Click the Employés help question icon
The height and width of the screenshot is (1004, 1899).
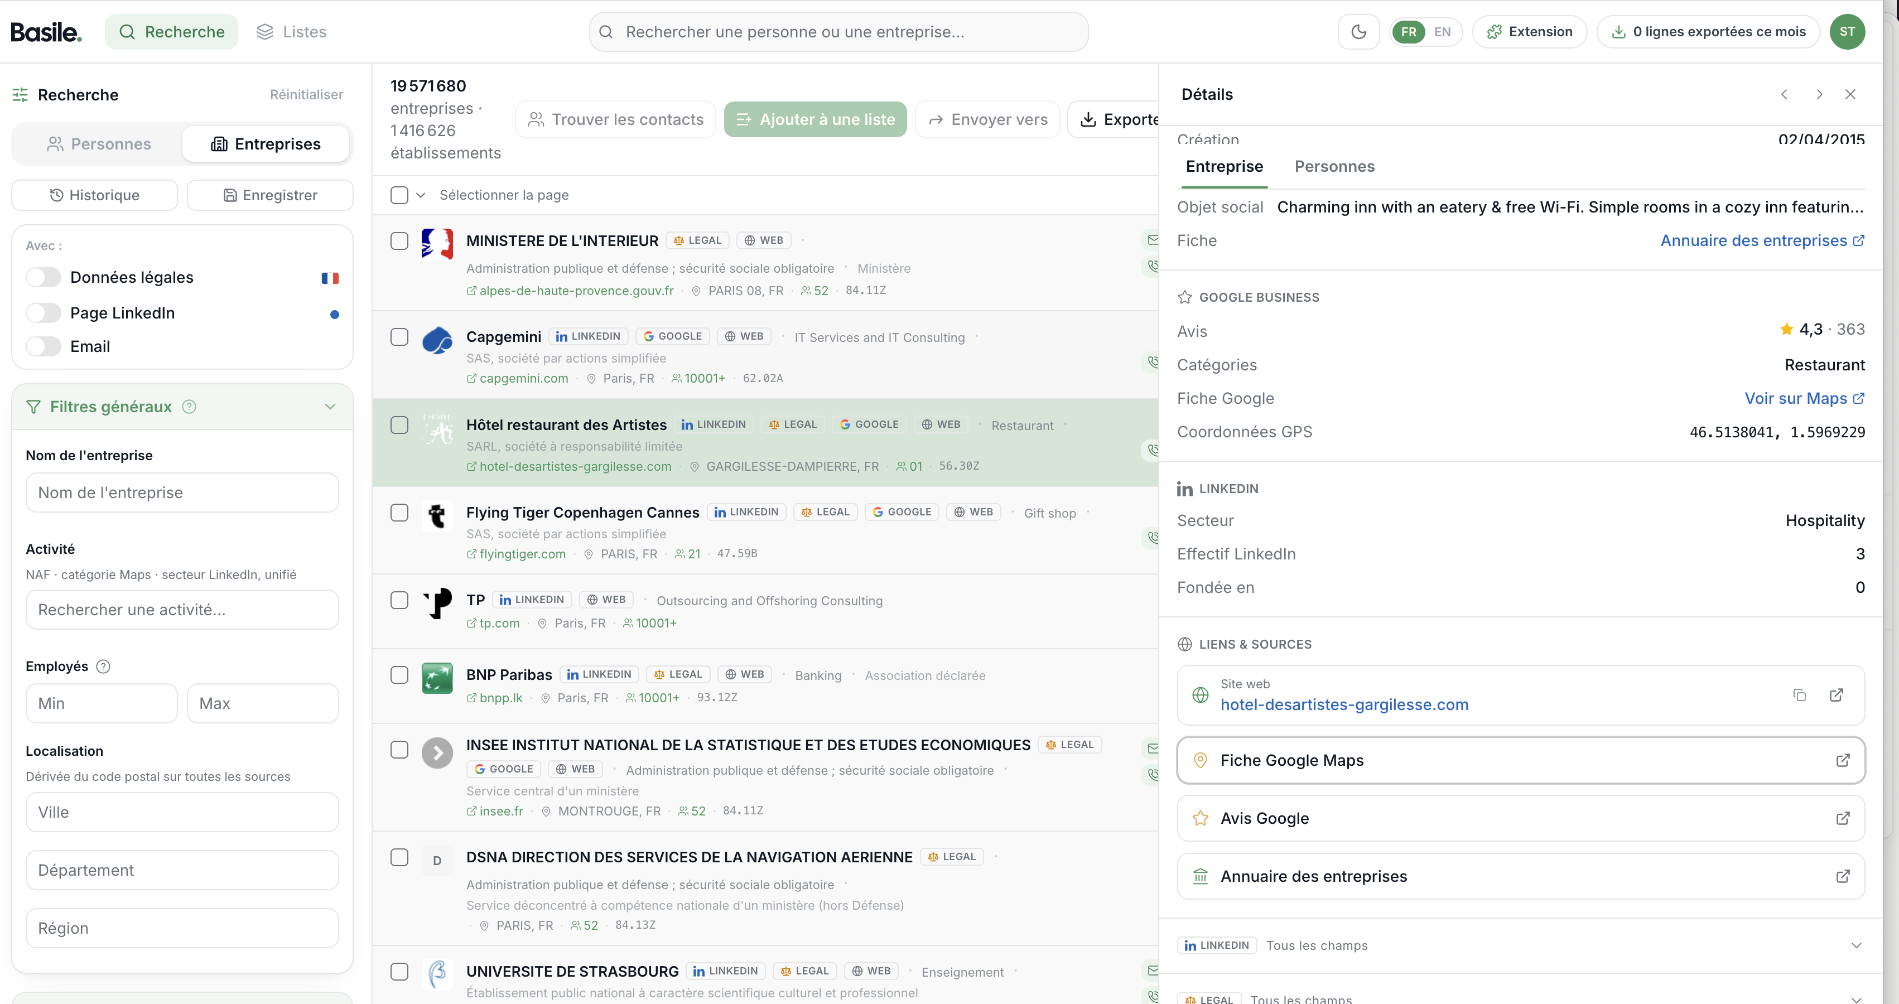(x=103, y=667)
